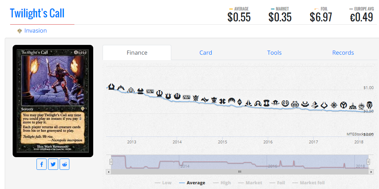Click the Amonkhet pyramid icon
This screenshot has width=379, height=189.
coord(314,105)
